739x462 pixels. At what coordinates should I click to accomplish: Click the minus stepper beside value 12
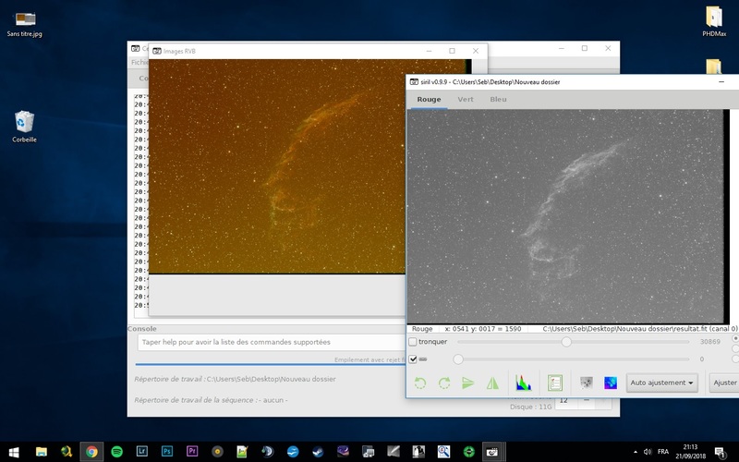click(587, 400)
